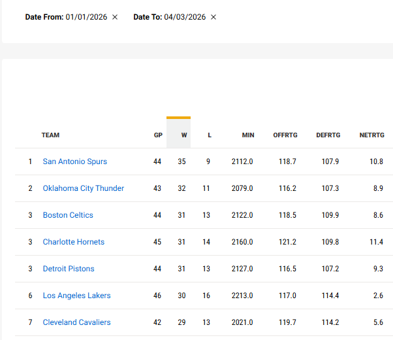This screenshot has height=340, width=393.
Task: Select Hornets games played value 45
Action: 157,242
